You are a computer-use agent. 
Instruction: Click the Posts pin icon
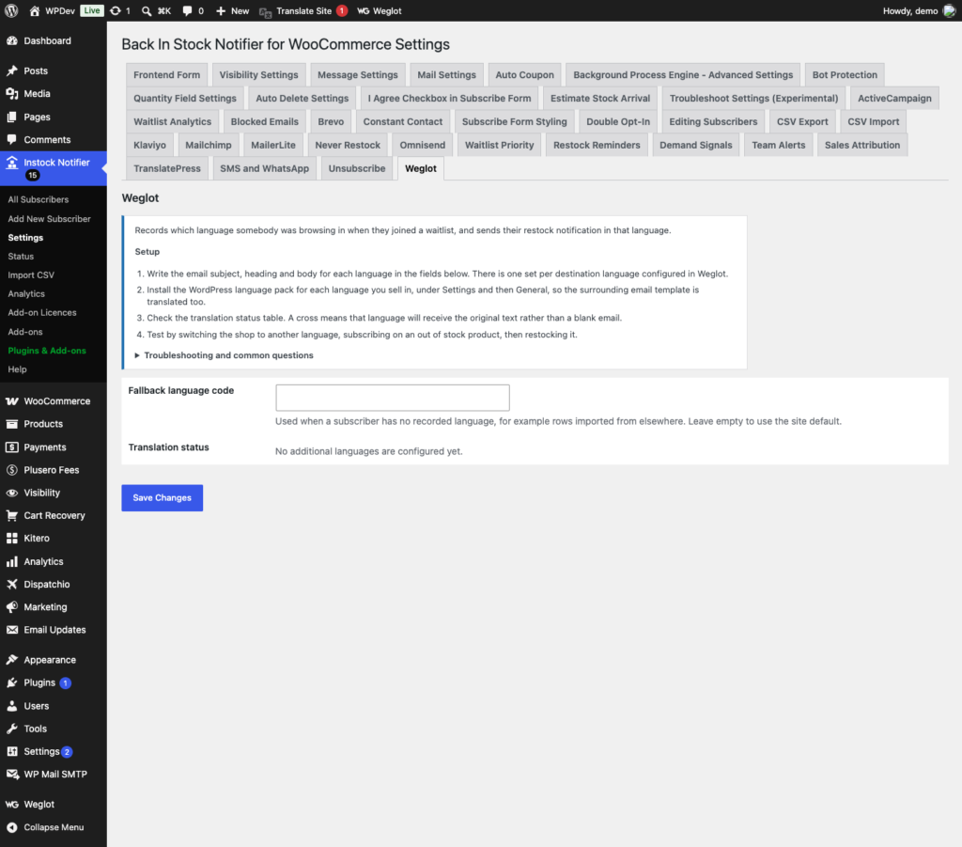click(11, 71)
